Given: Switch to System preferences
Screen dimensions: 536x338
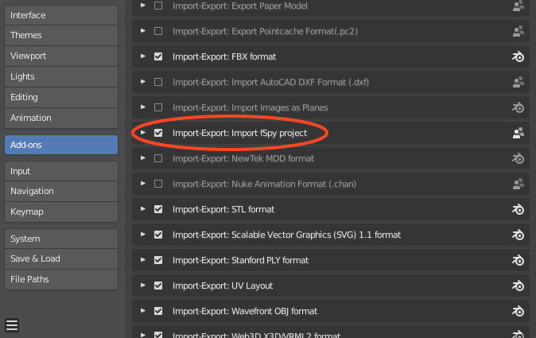Looking at the screenshot, I should tap(61, 239).
